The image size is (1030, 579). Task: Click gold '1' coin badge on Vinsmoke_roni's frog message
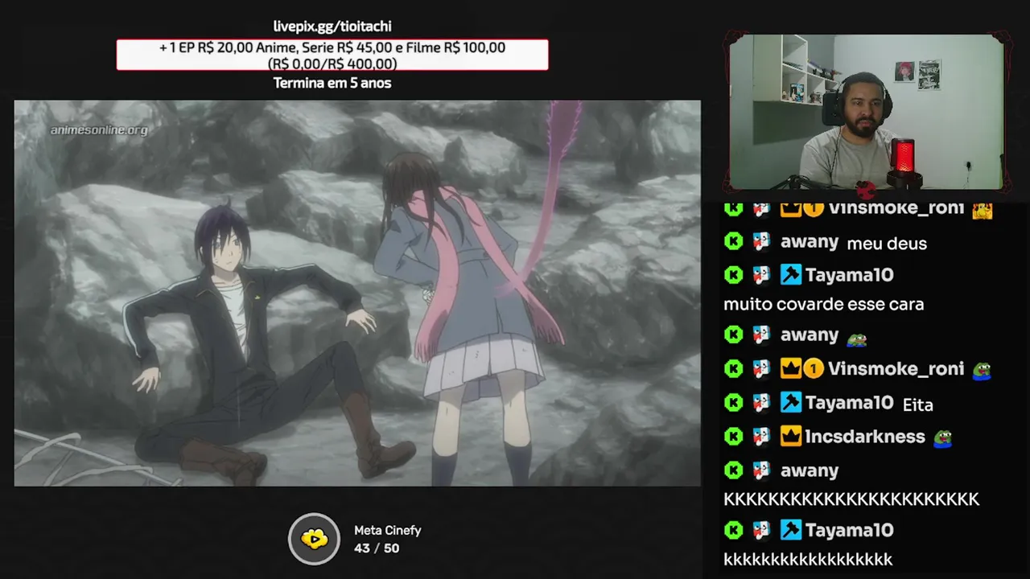tap(814, 368)
